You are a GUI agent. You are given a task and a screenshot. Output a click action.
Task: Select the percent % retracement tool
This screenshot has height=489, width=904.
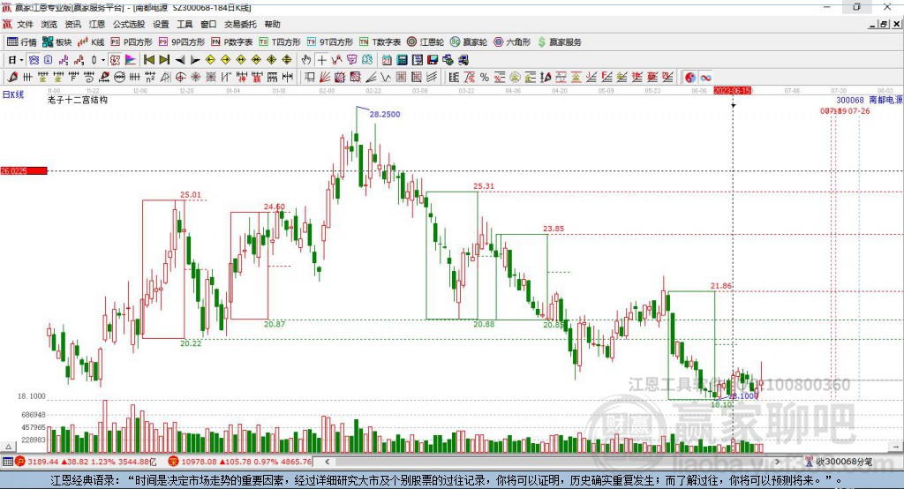[485, 78]
